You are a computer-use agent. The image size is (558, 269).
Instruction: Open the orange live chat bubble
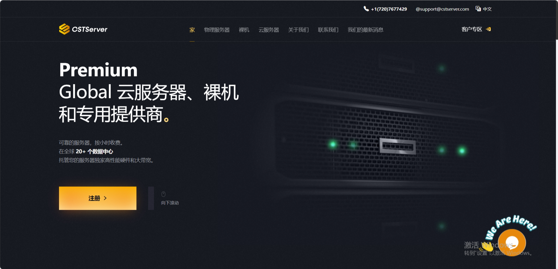512,242
